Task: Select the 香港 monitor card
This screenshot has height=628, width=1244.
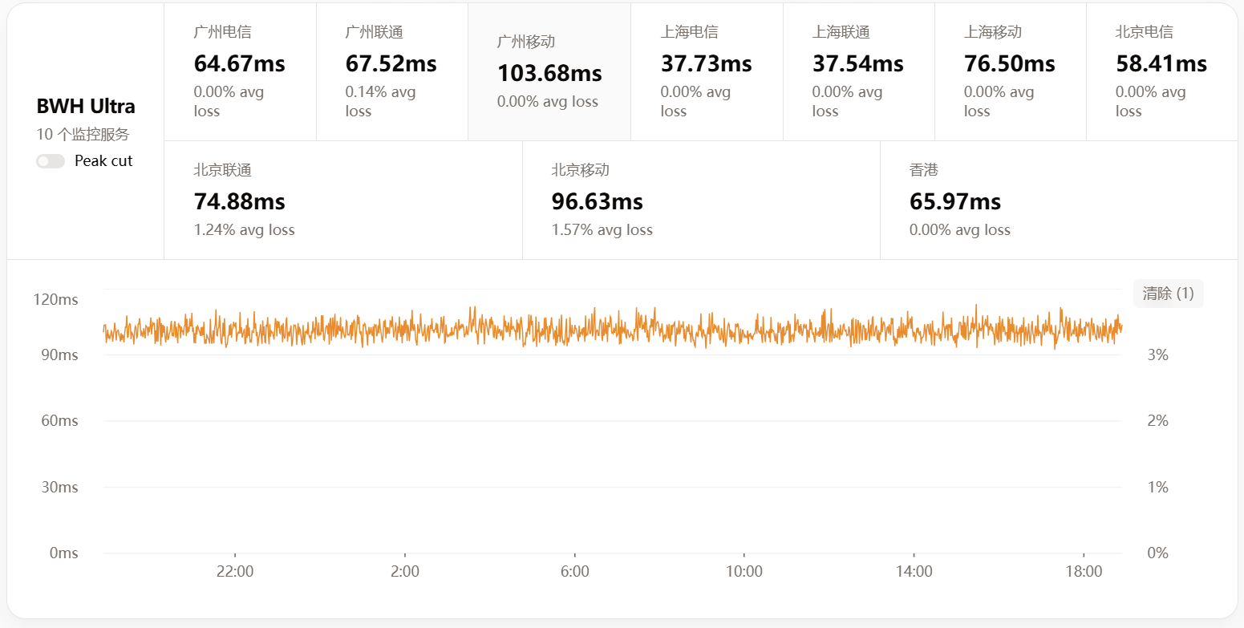Action: pyautogui.click(x=1058, y=201)
